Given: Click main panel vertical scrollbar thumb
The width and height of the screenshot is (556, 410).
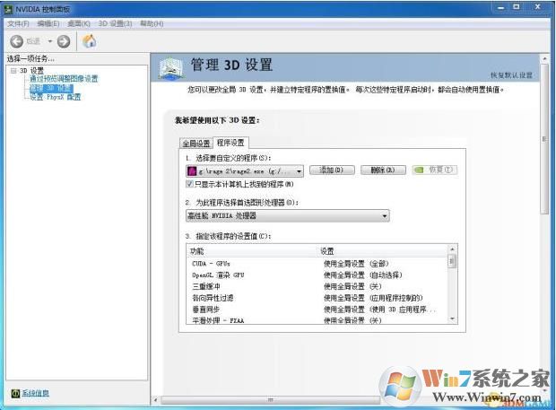Looking at the screenshot, I should pos(544,139).
